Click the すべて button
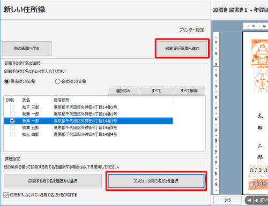Image resolution: width=268 pixels, height=206 pixels. 157,90
